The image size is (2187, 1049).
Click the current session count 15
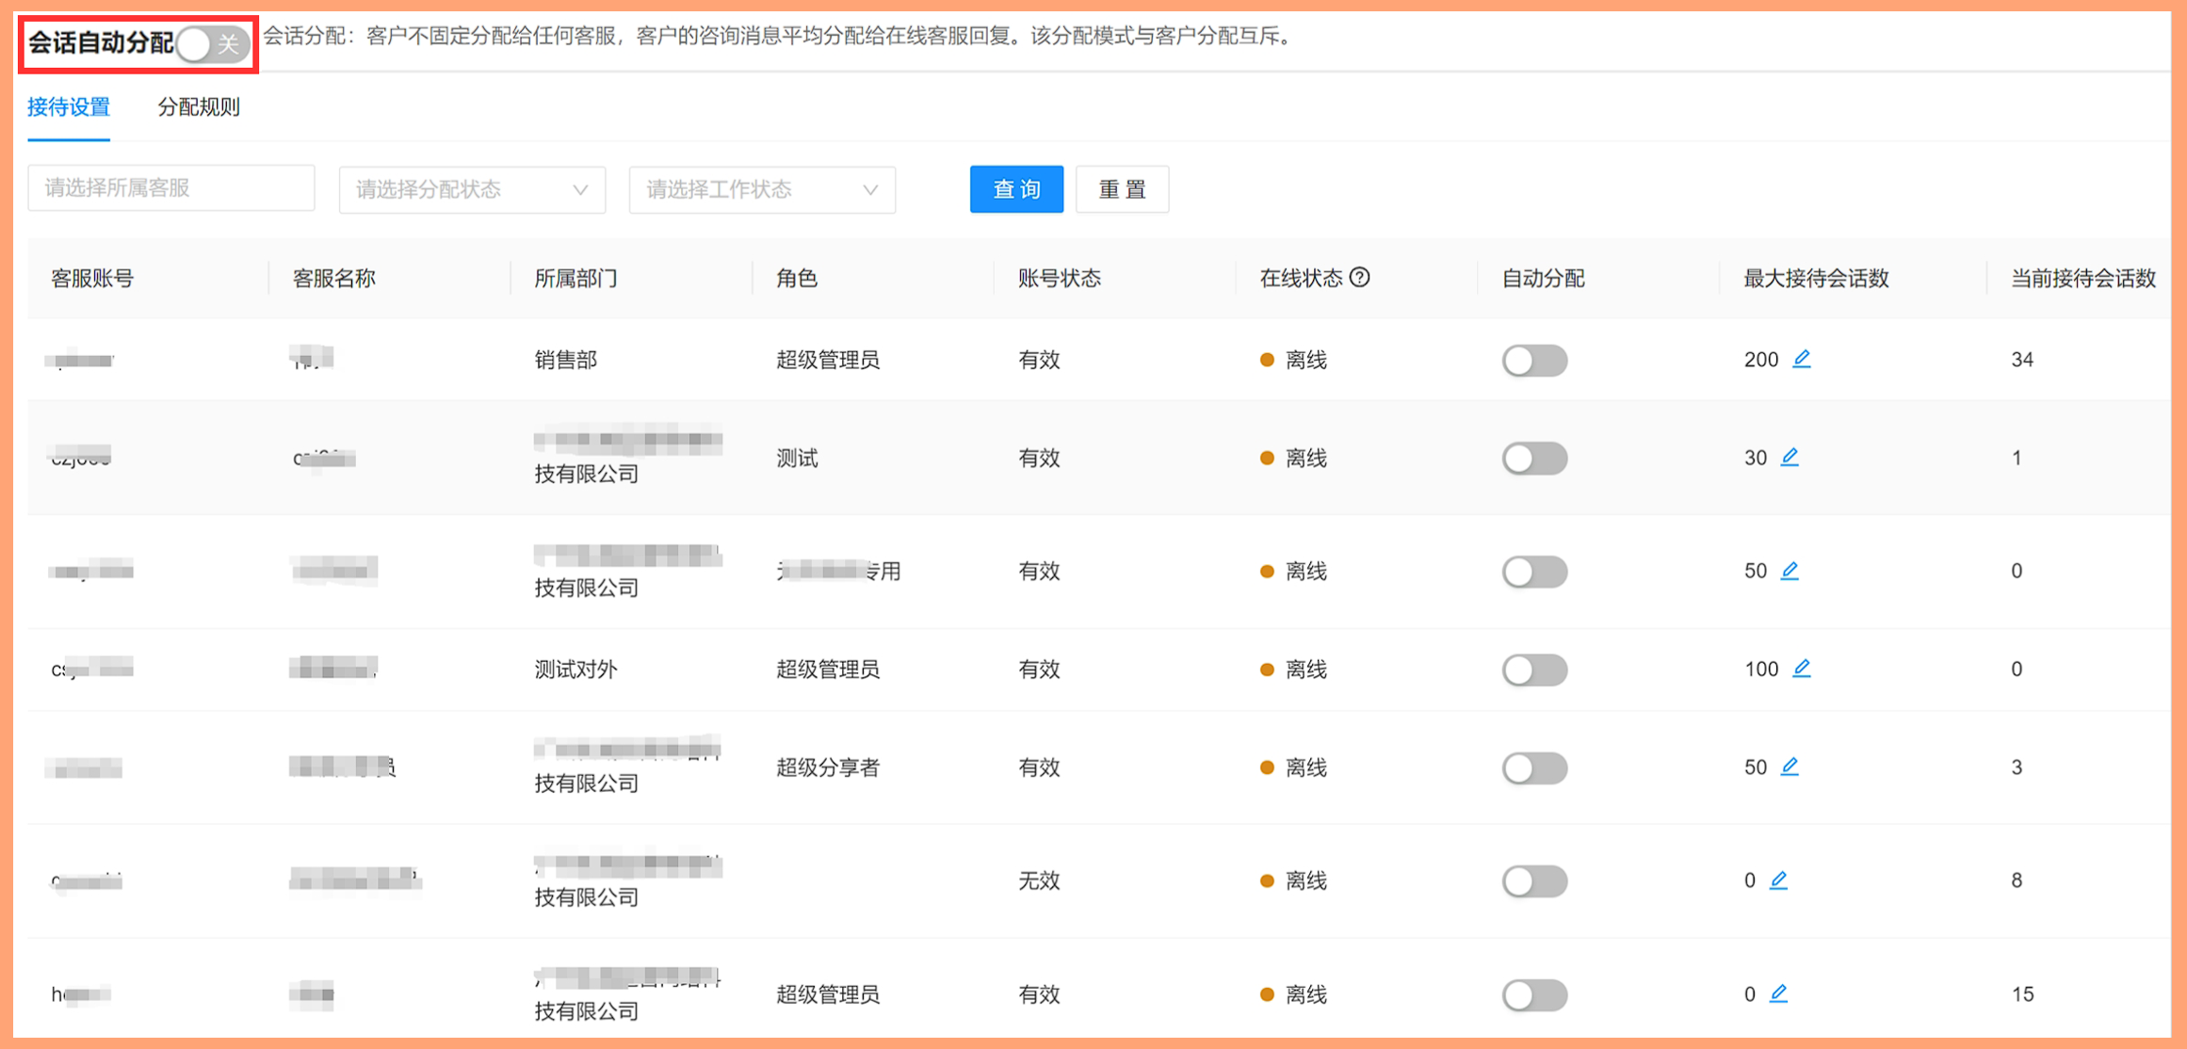pyautogui.click(x=2022, y=994)
